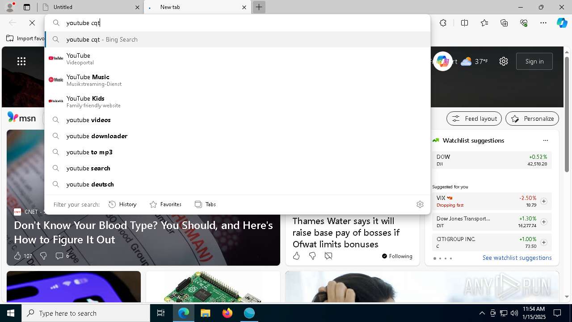Open the Raspberry Pi board thumbnail

(213, 287)
